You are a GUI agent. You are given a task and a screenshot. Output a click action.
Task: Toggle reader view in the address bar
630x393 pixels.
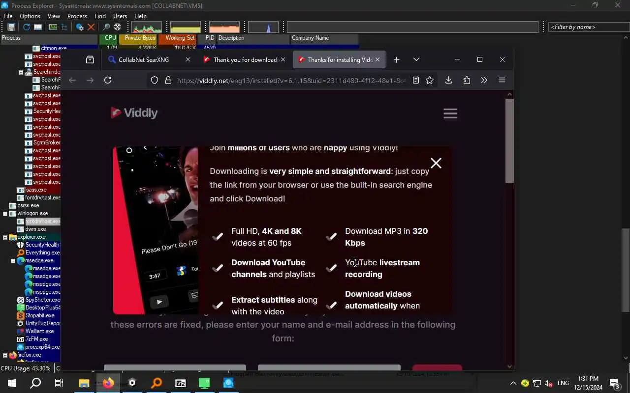tap(416, 80)
